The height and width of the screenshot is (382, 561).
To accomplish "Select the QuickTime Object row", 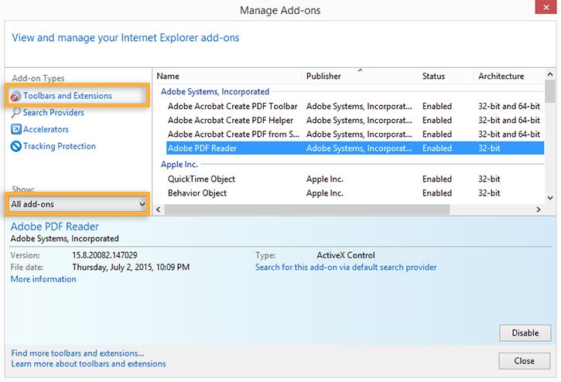I will click(x=201, y=179).
